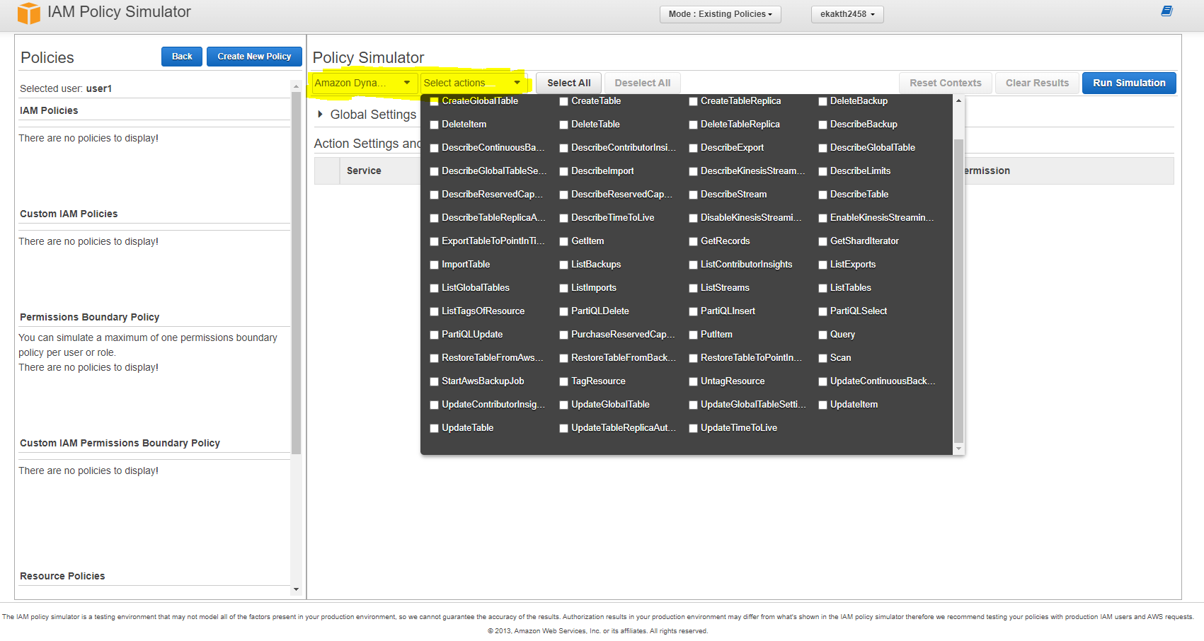The image size is (1204, 641).
Task: Click the AWS orange cube logo
Action: pyautogui.click(x=29, y=13)
